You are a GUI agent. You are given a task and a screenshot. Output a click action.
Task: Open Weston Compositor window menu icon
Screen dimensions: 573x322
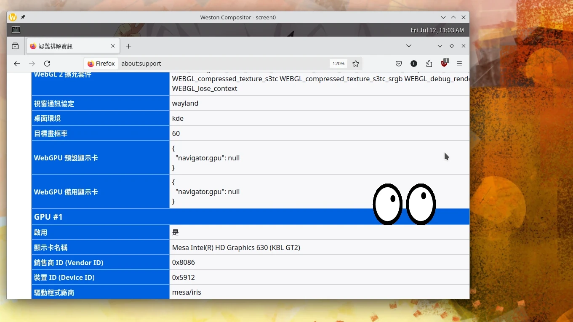click(x=13, y=17)
